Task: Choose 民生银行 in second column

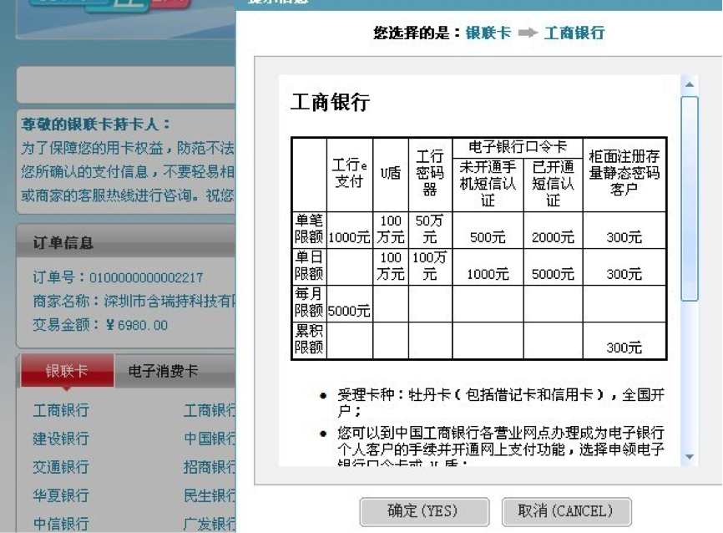Action: [210, 495]
